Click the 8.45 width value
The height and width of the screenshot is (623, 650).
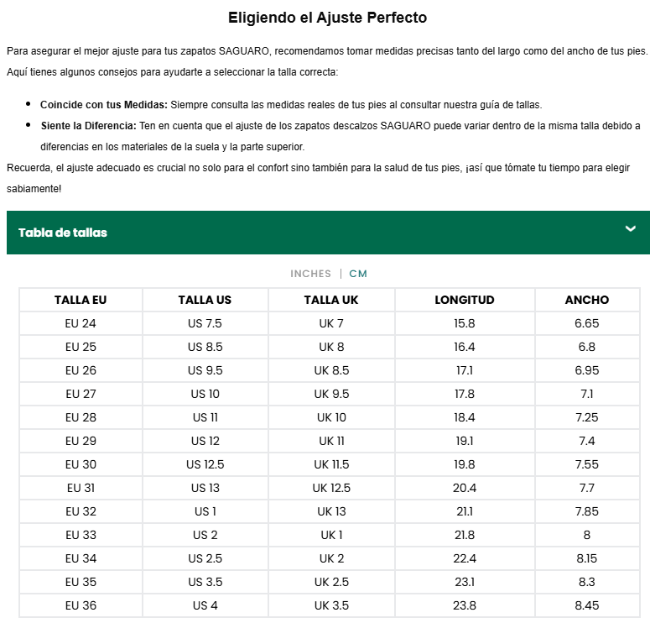(x=587, y=605)
